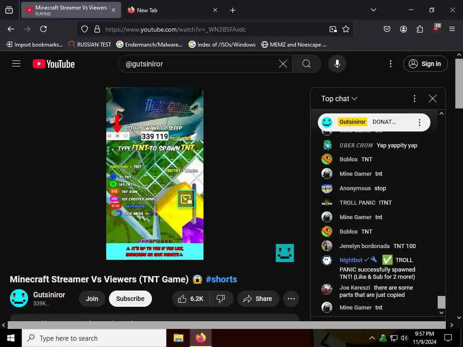The height and width of the screenshot is (347, 463).
Task: Open the extension with badge 30
Action: tap(436, 28)
